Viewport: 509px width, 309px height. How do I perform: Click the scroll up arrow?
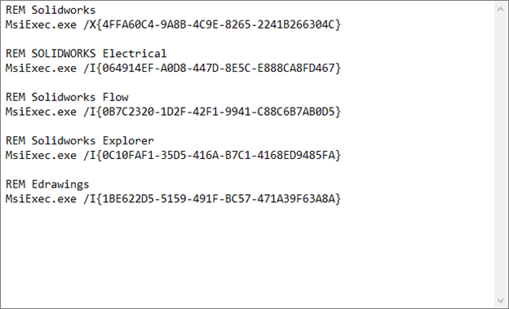tap(500, 9)
